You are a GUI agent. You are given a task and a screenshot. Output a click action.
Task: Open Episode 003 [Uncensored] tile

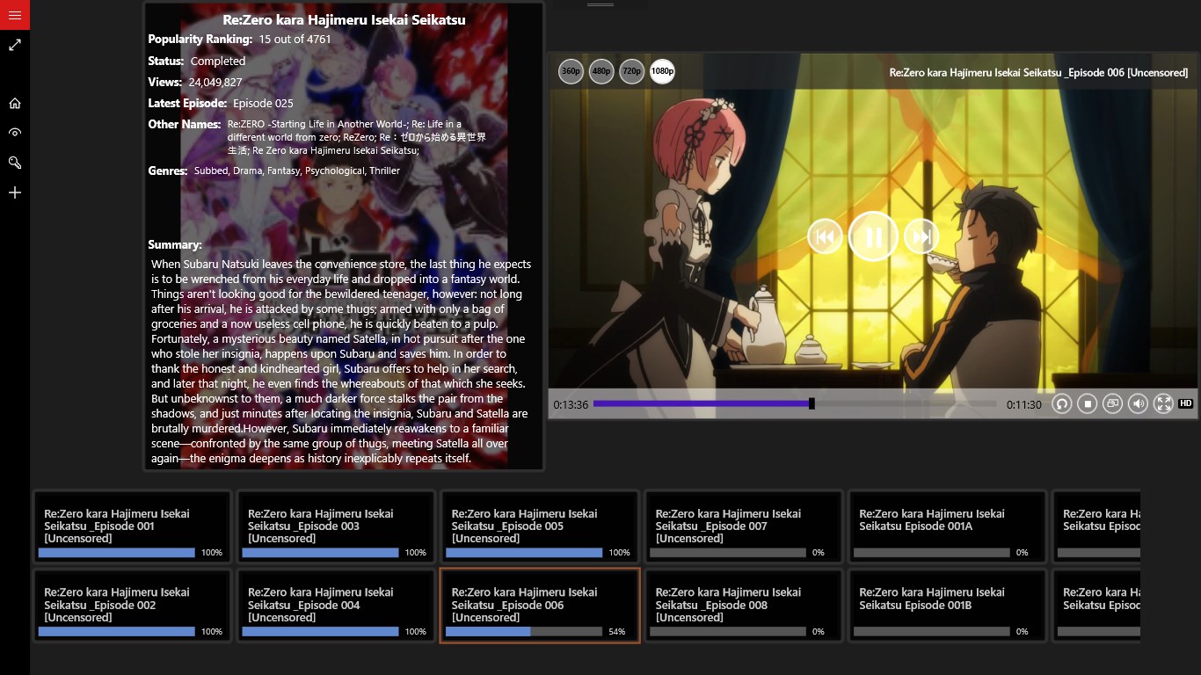tap(336, 526)
